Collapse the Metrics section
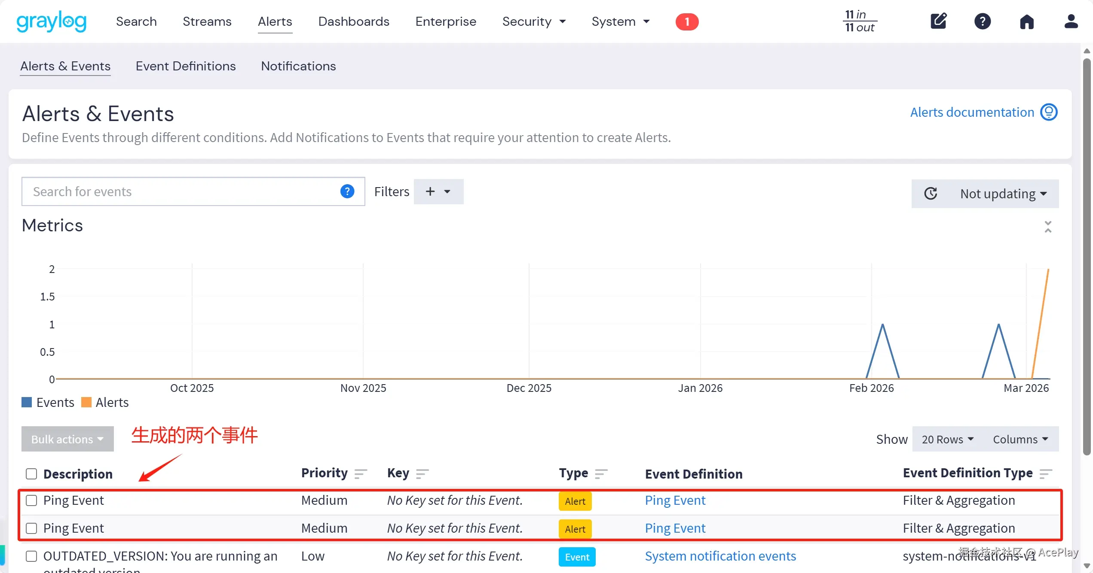This screenshot has width=1093, height=573. pyautogui.click(x=1048, y=227)
